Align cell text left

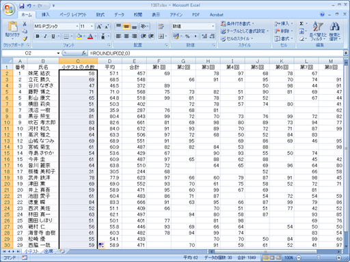coord(118,36)
